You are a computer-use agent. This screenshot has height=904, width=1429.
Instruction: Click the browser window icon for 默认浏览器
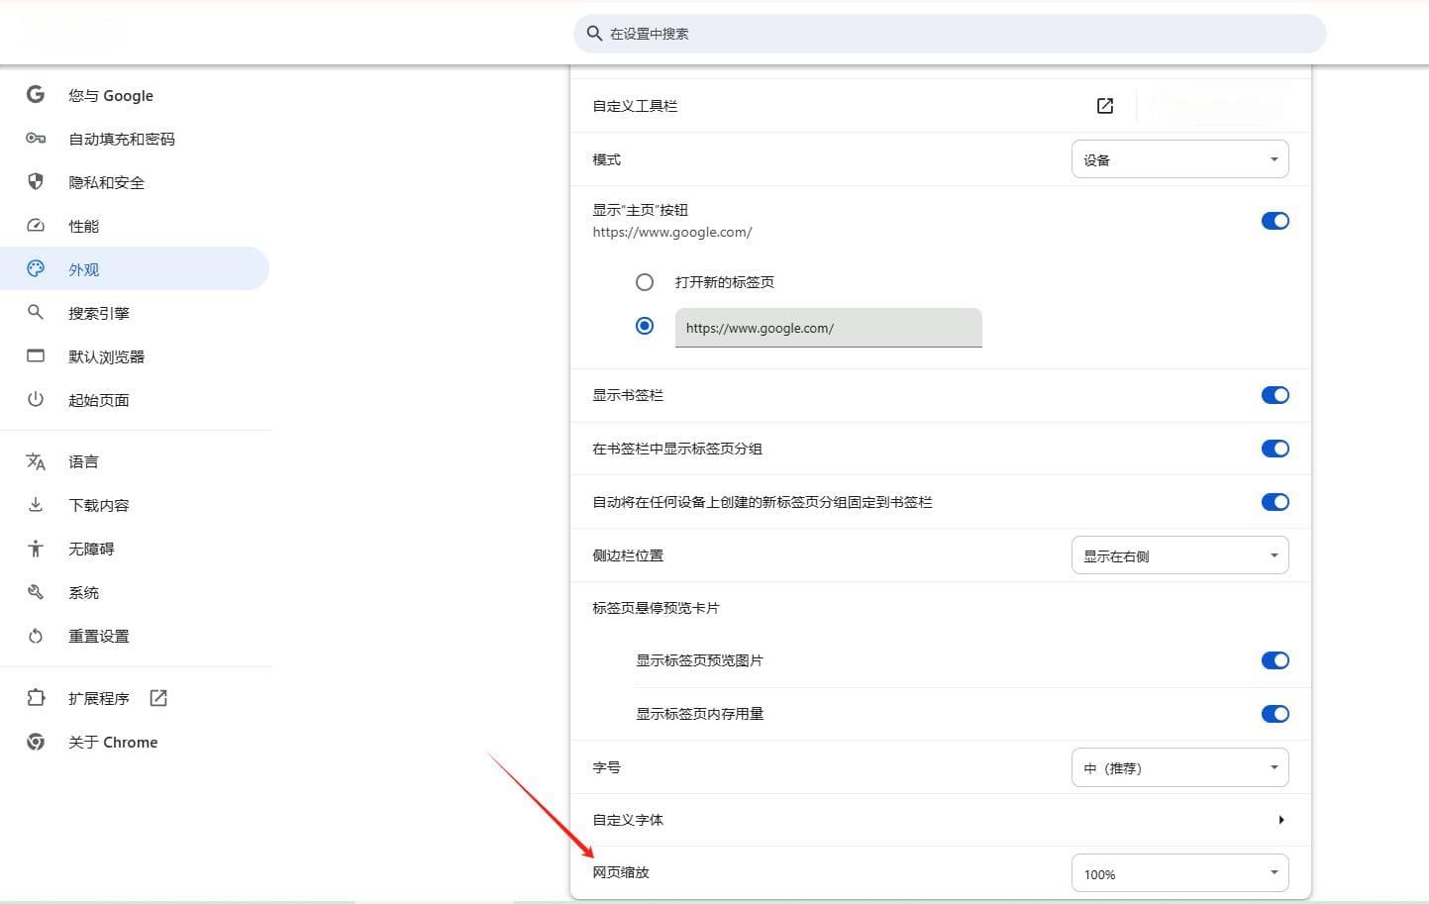pos(36,355)
